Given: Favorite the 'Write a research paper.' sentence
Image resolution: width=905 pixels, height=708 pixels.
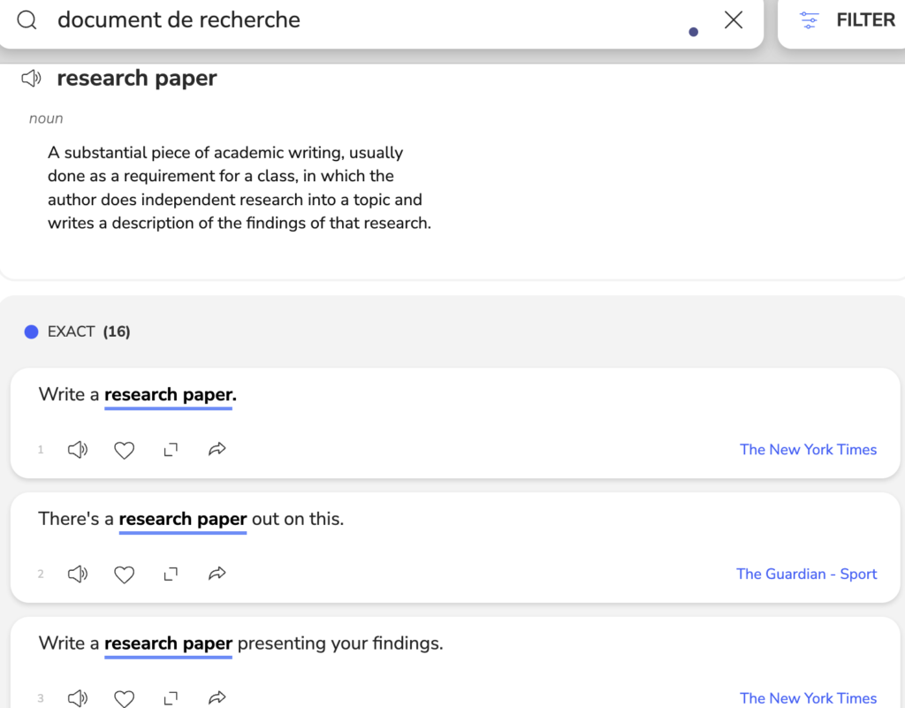Looking at the screenshot, I should coord(125,450).
